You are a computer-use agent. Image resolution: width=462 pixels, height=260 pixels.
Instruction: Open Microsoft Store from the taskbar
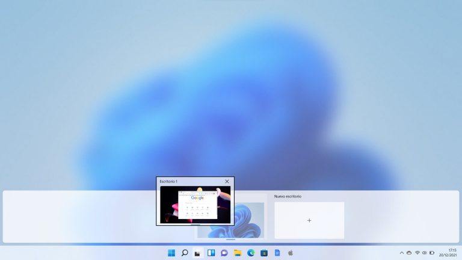point(264,253)
